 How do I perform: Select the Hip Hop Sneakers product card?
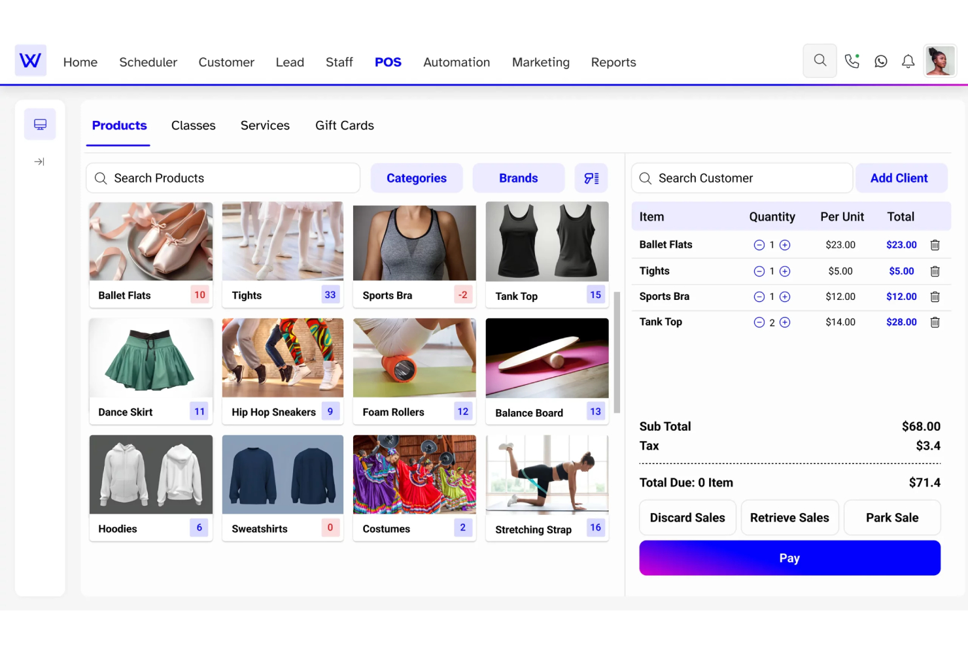283,371
